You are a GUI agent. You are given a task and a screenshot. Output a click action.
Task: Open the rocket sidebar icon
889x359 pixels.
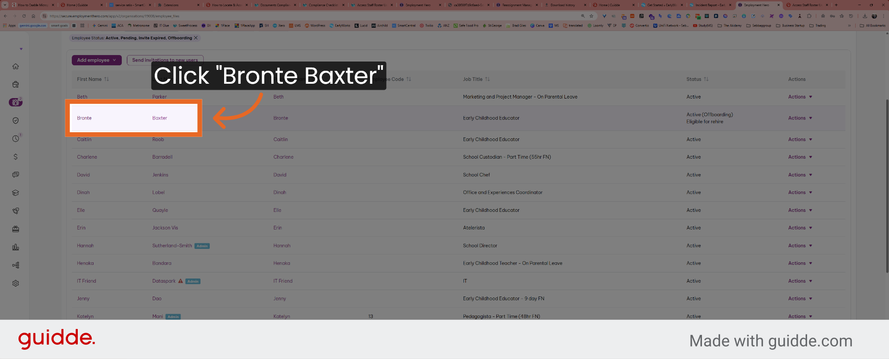point(15,211)
